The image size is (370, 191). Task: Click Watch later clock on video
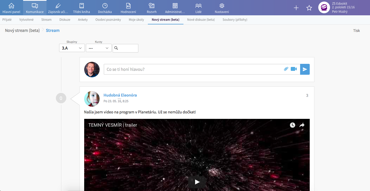293,125
